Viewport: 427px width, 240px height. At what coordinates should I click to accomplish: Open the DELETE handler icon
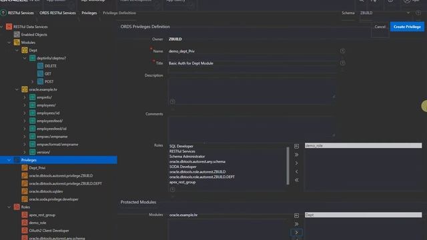point(40,66)
